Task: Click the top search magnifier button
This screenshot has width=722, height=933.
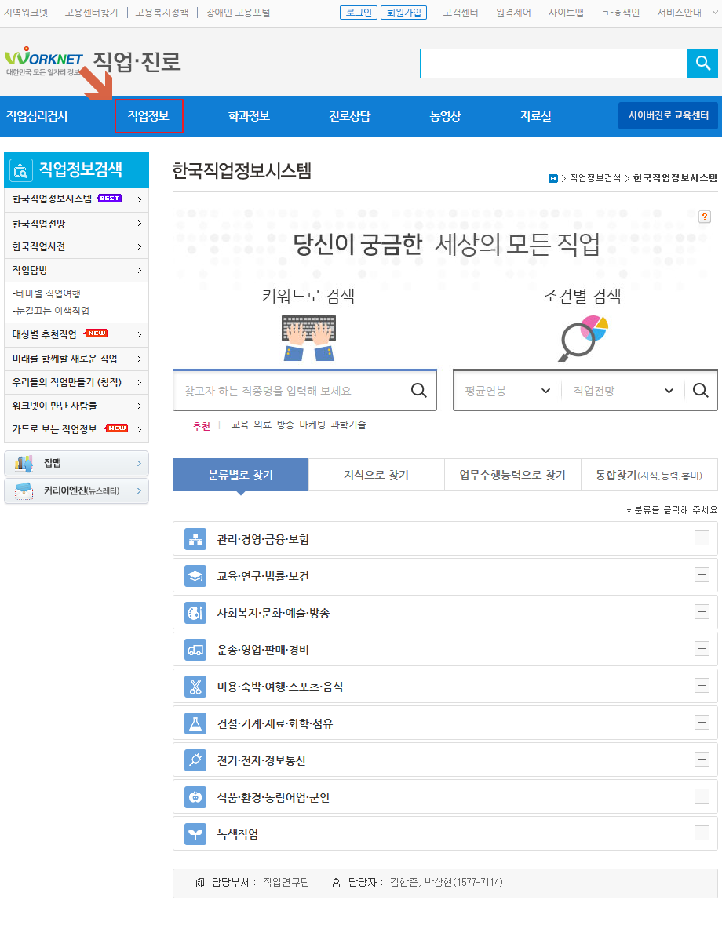Action: pos(702,64)
